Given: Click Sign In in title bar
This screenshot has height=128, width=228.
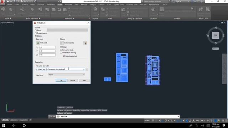Looking at the screenshot, I should [178, 1].
